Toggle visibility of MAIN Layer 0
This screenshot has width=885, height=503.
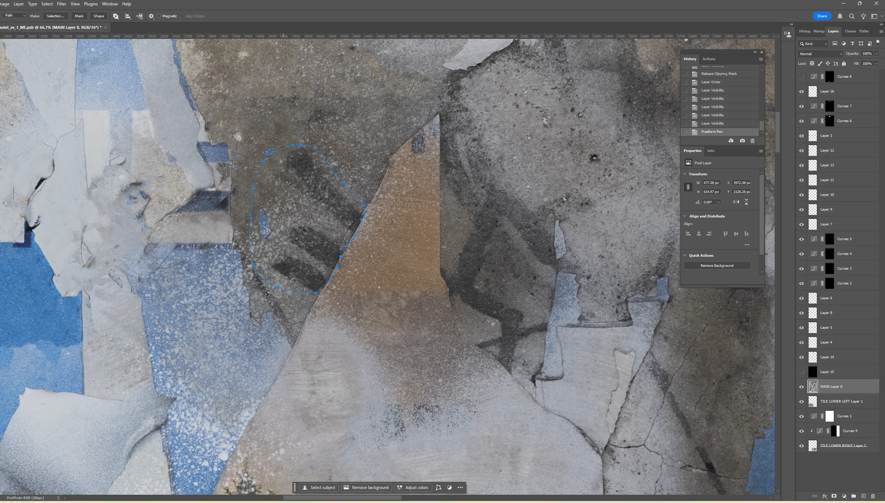(801, 387)
